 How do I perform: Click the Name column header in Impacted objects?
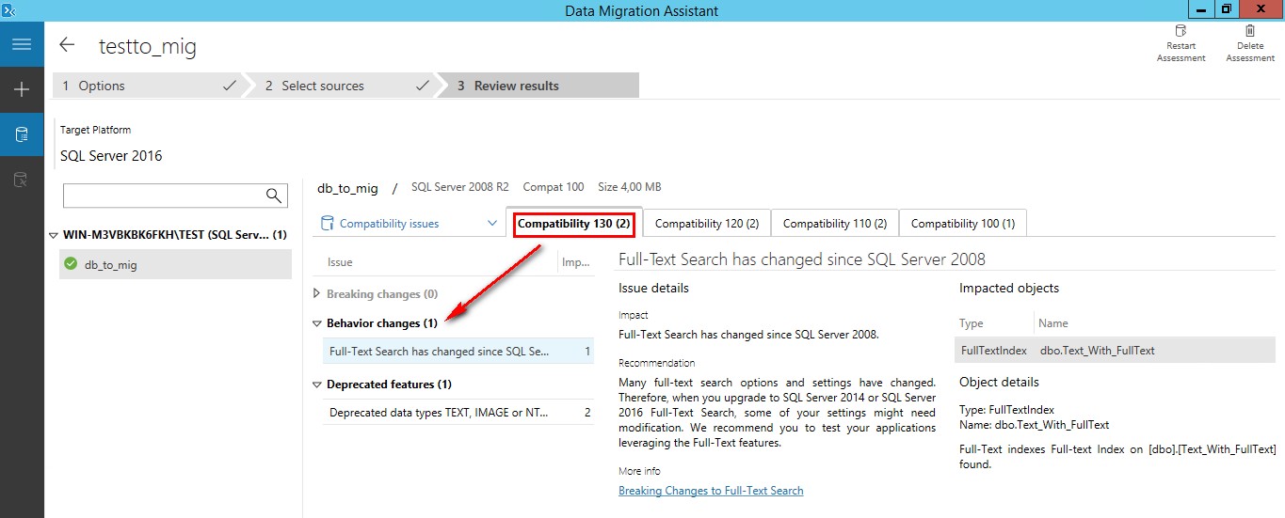(1053, 323)
